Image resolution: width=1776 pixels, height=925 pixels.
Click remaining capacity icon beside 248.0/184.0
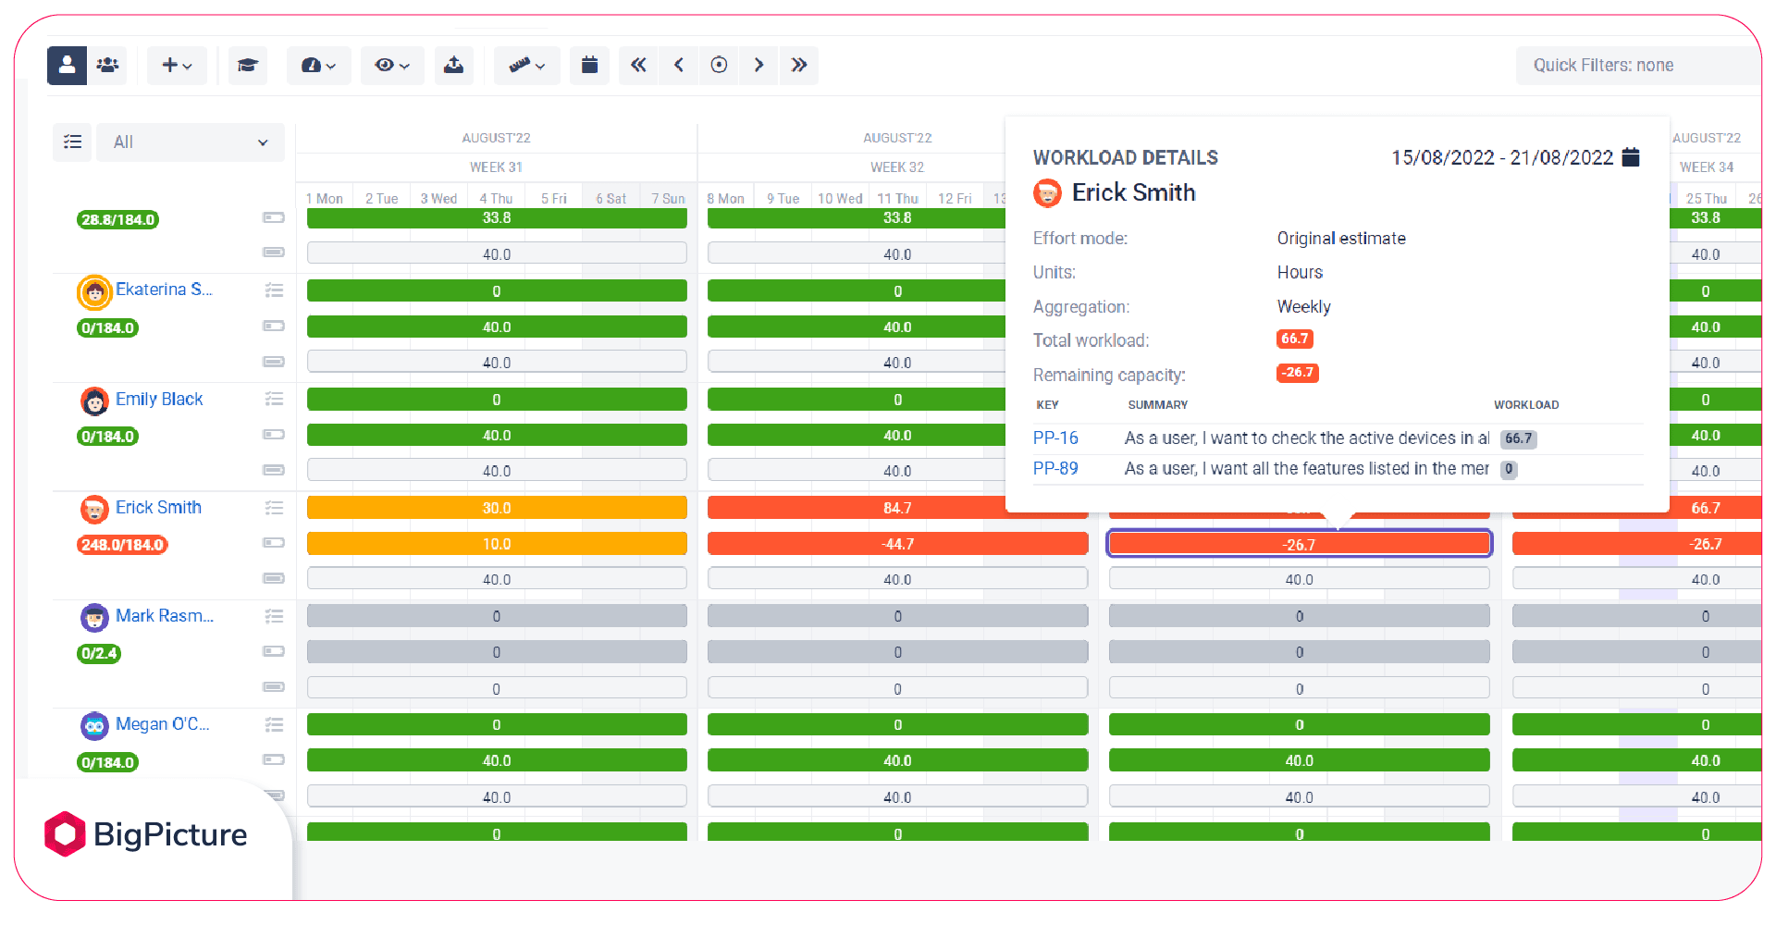(x=274, y=542)
